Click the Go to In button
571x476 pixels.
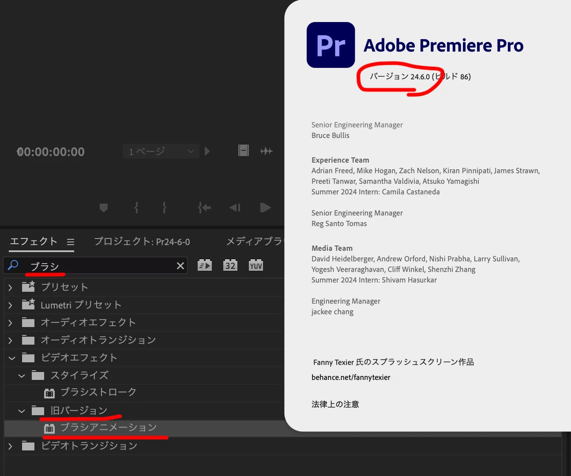tap(204, 208)
